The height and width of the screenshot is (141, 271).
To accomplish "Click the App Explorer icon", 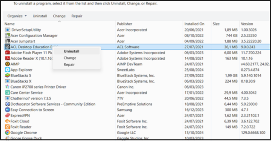I will point(7,70).
